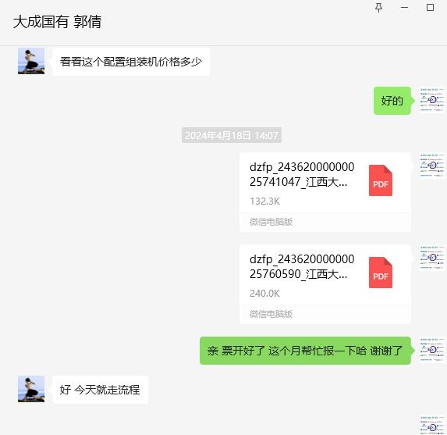Click the PDF icon of file 25760590
Image resolution: width=447 pixels, height=435 pixels.
381,273
